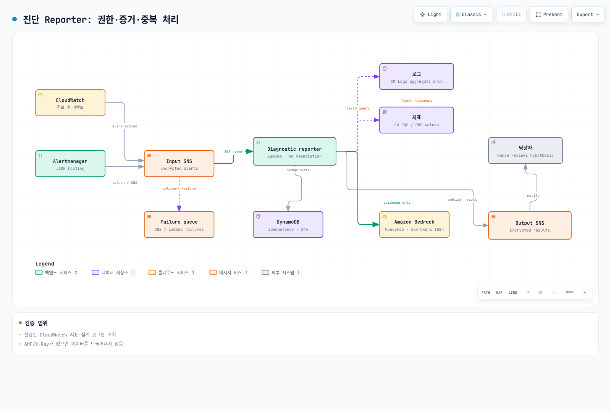Click the queue icon on Input SNS
The image size is (611, 412).
[x=149, y=156]
